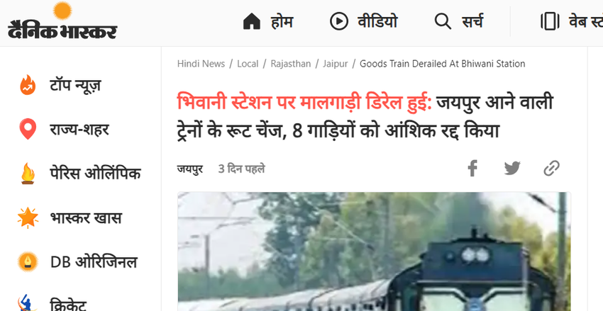Click the जयपुर location tag
The height and width of the screenshot is (311, 603).
pos(190,169)
